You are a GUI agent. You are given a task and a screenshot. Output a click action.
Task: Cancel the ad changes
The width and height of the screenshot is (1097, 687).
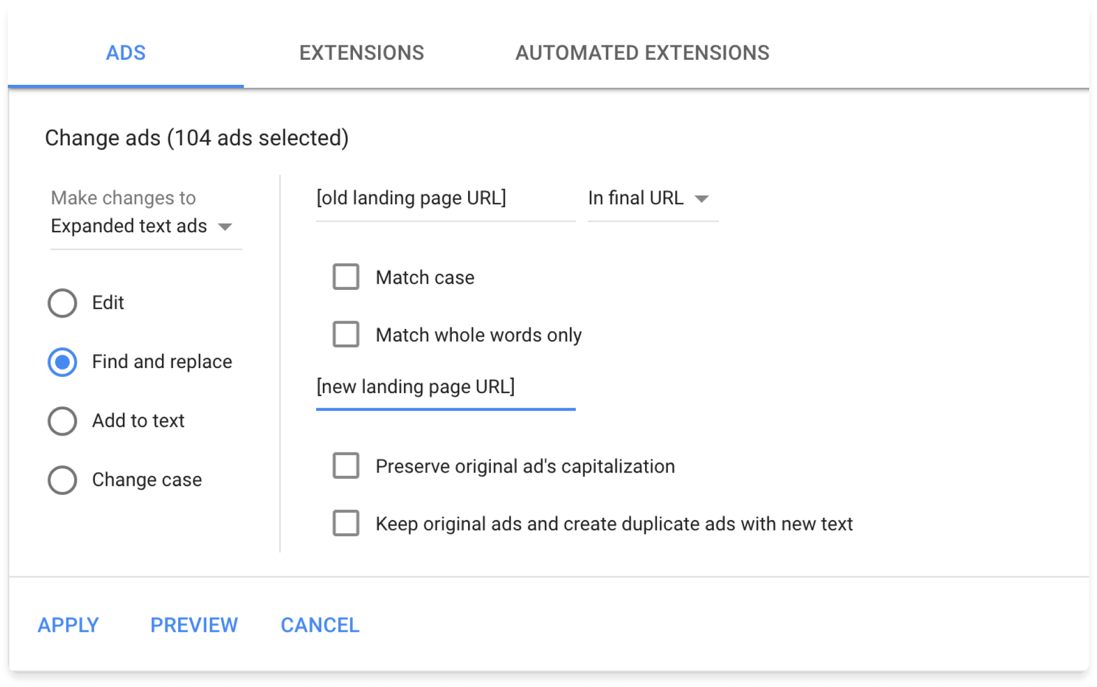(x=320, y=625)
